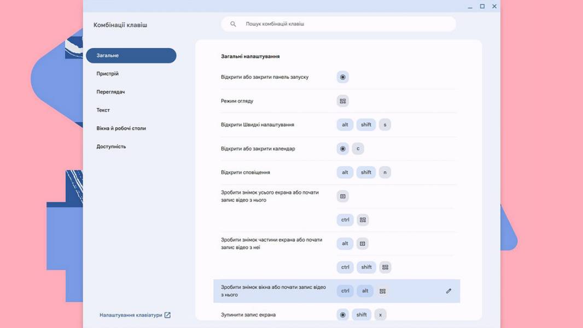Click the external link icon by Налаштування клавіатури
This screenshot has height=328, width=583.
point(167,315)
